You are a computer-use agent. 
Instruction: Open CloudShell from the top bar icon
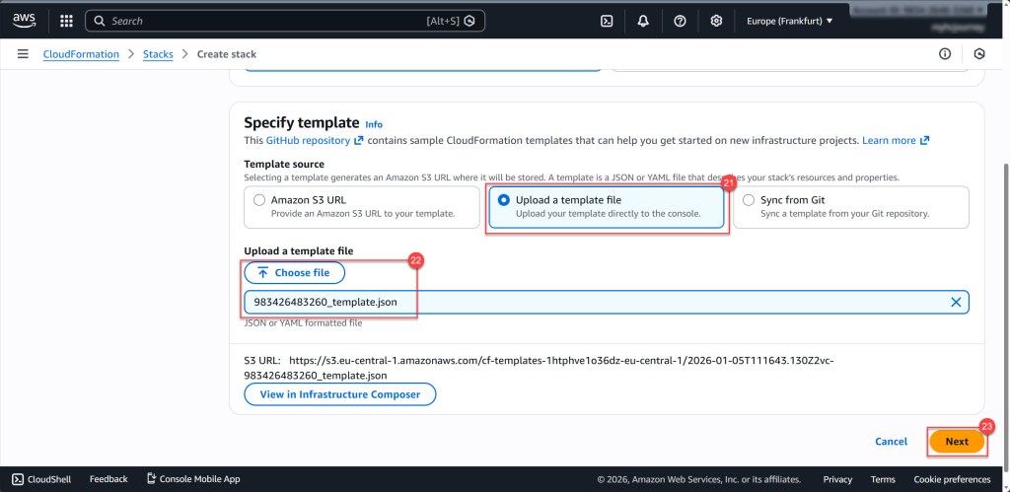tap(608, 21)
